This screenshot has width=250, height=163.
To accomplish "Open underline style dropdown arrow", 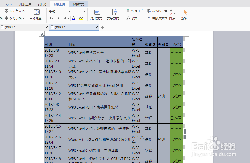I will click(68, 18).
